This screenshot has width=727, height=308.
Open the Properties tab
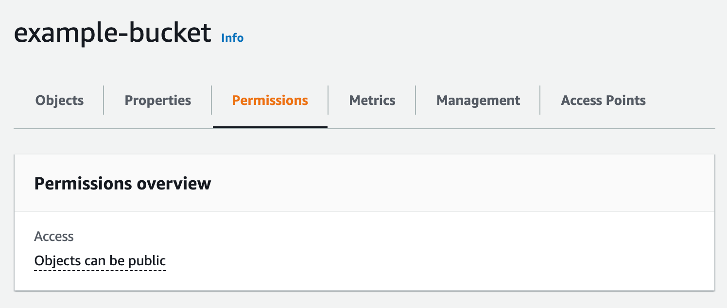157,100
